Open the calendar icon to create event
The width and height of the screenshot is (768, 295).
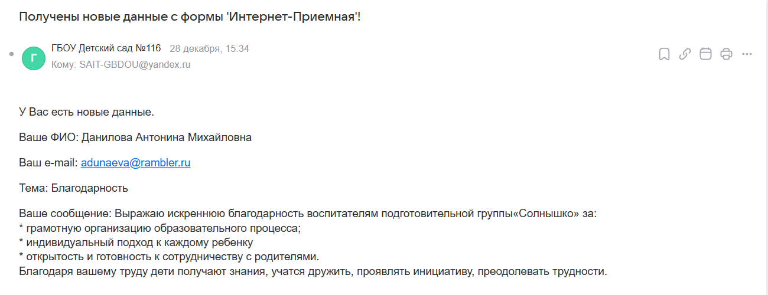(705, 54)
